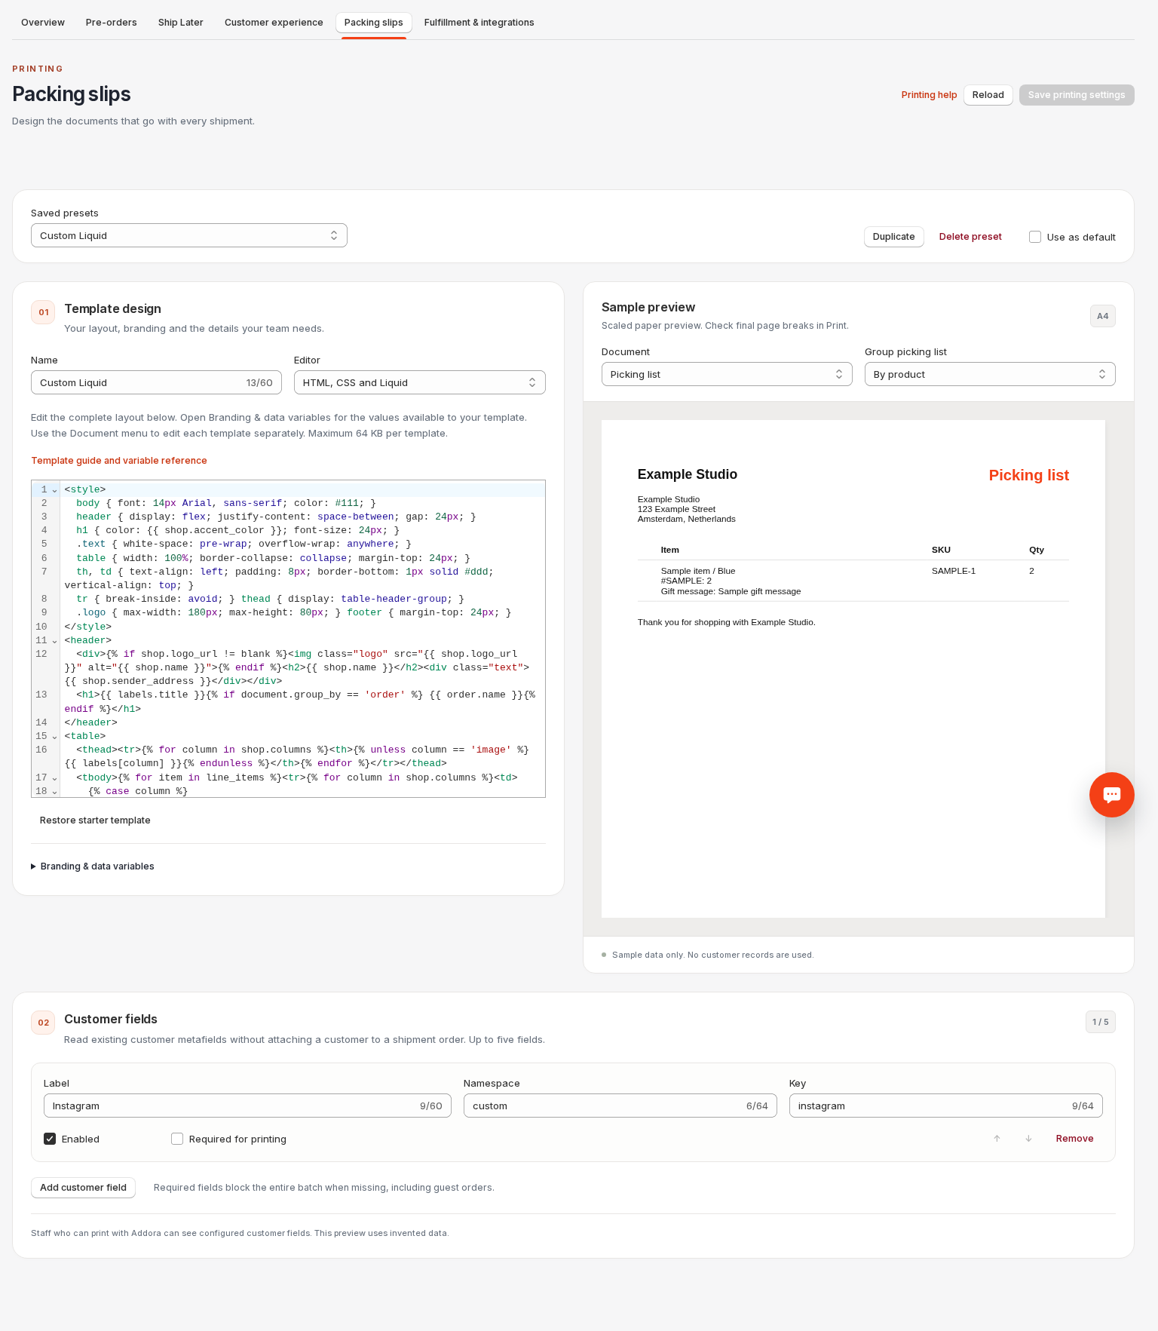Tick the Required for printing checkbox
Image resolution: width=1158 pixels, height=1331 pixels.
point(177,1139)
